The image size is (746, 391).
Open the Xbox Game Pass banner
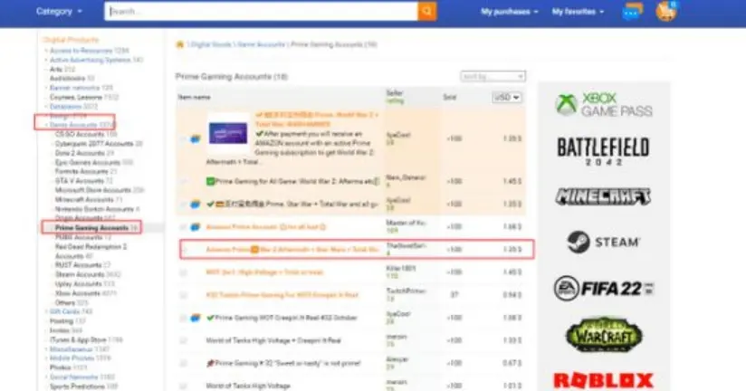point(604,105)
